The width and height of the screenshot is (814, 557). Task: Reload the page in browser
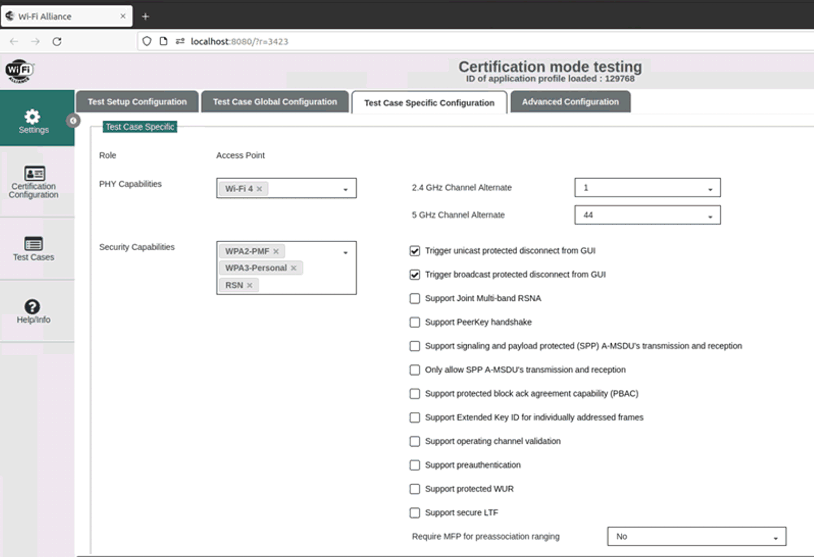[x=57, y=41]
